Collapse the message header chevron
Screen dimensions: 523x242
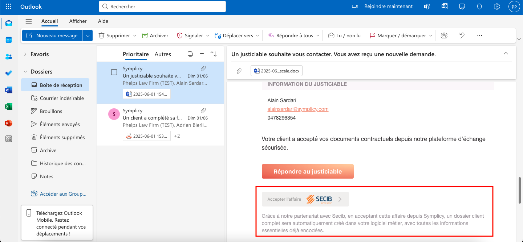click(x=506, y=54)
